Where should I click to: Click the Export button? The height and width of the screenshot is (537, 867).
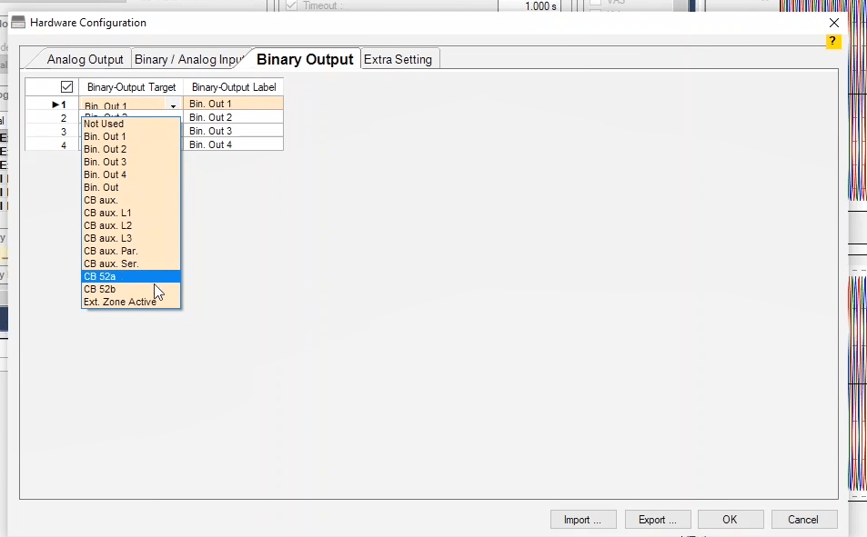pos(658,520)
